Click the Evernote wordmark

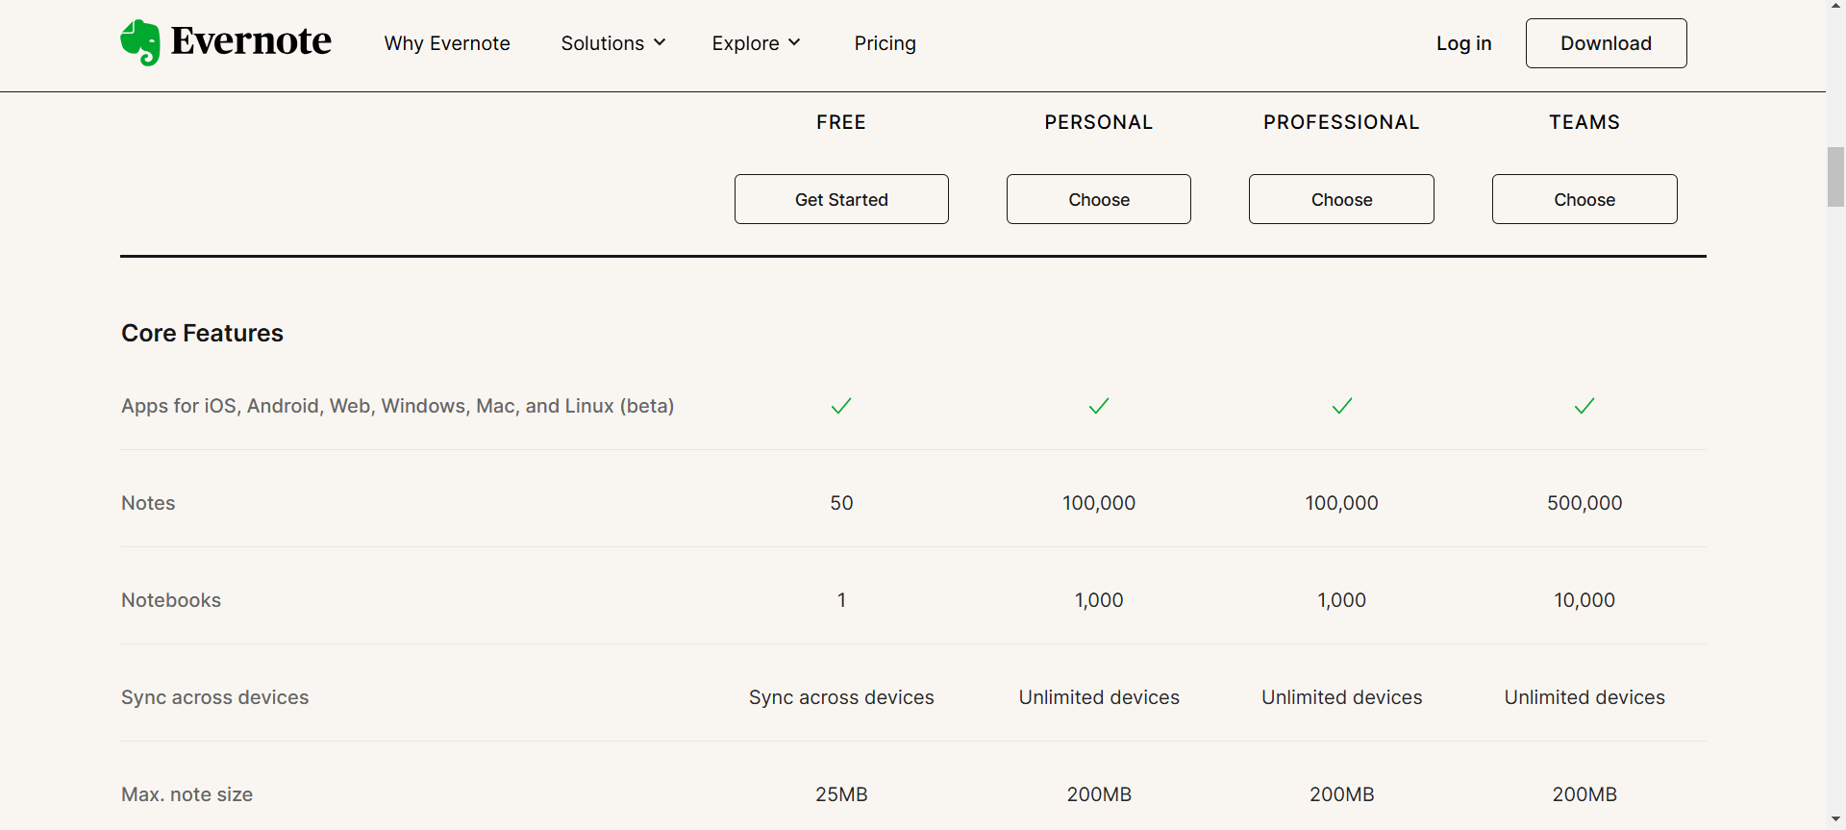[251, 41]
